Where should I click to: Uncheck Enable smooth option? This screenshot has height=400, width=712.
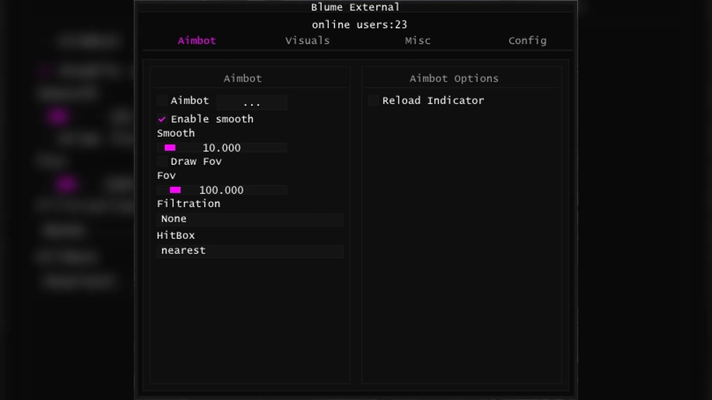(x=162, y=119)
